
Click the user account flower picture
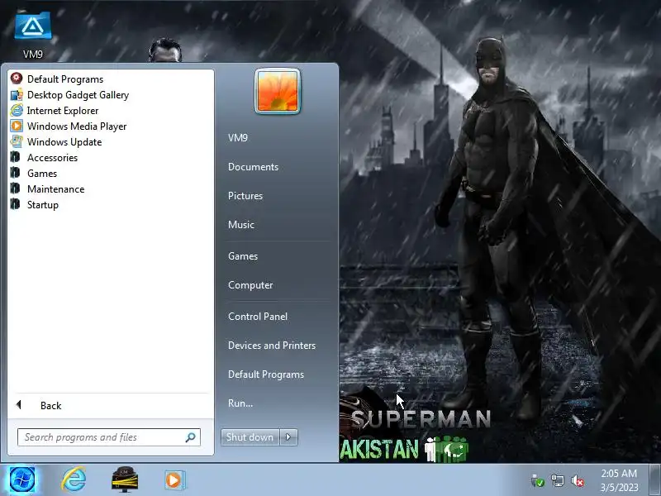pyautogui.click(x=278, y=91)
